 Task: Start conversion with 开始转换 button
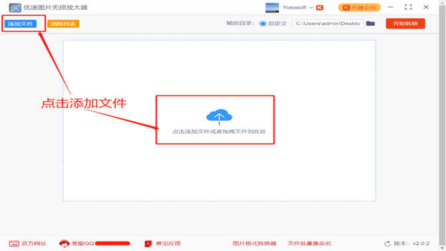tap(406, 24)
